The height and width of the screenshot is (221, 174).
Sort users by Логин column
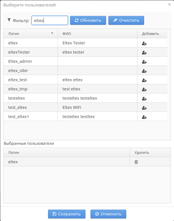click(30, 34)
